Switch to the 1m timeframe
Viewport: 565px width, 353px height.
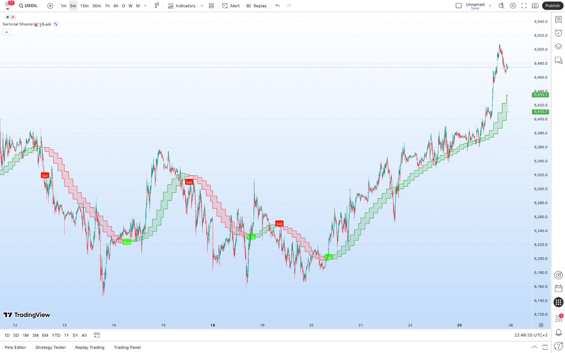point(63,6)
